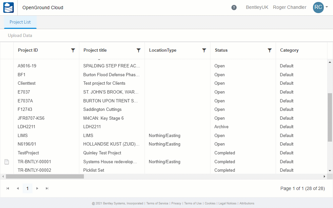The height and width of the screenshot is (208, 333).
Task: Sort by the LocationType column header
Action: click(x=163, y=50)
